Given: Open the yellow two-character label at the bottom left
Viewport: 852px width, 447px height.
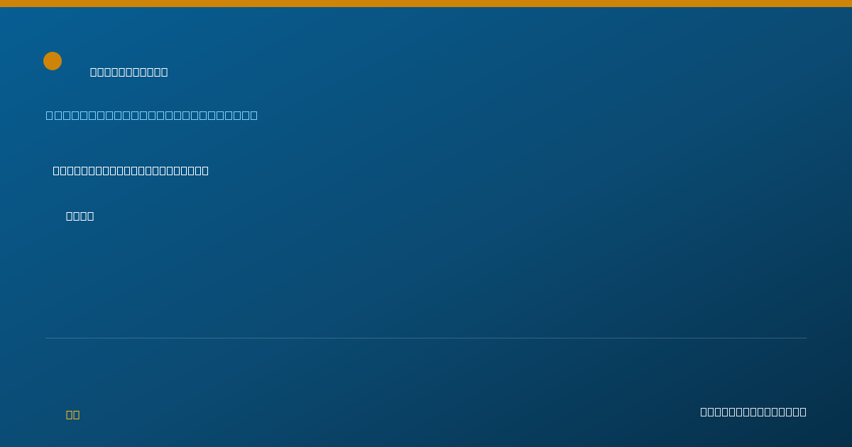Looking at the screenshot, I should coord(73,414).
